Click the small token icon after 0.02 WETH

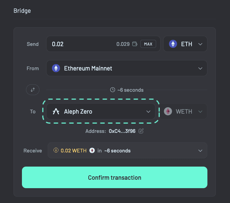click(92, 151)
